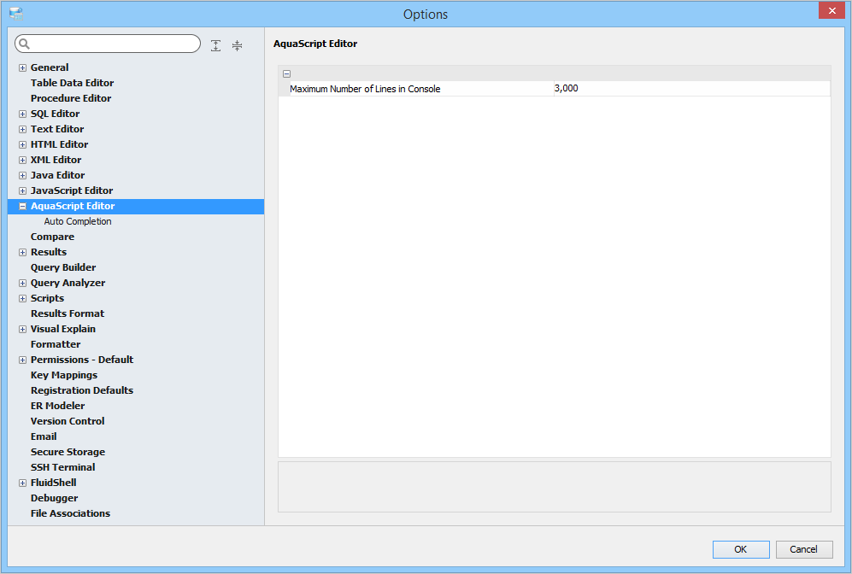852x574 pixels.
Task: Expand the XML Editor node
Action: pyautogui.click(x=22, y=161)
